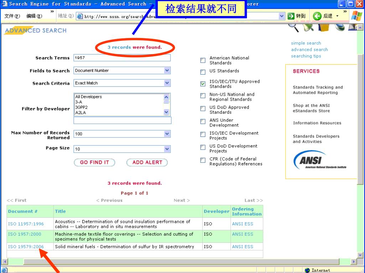Check ISO/IEC Development Projects box
The height and width of the screenshot is (273, 365).
point(203,134)
